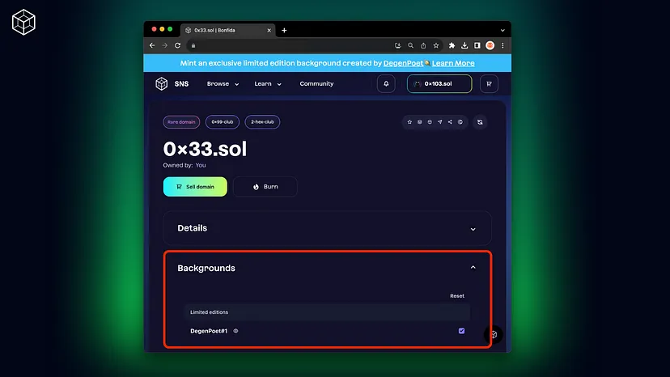Viewport: 670px width, 377px height.
Task: Open the 0x103.sol wallet menu
Action: (x=439, y=84)
